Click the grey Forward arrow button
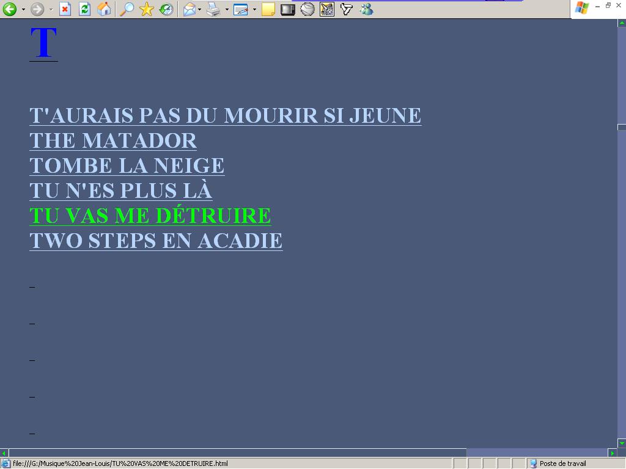626x469 pixels. click(x=37, y=9)
